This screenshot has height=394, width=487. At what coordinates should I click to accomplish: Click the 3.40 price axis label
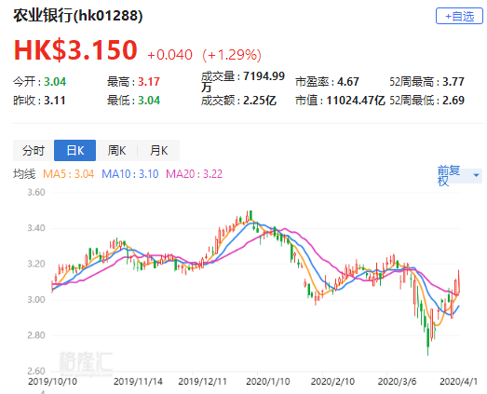click(x=36, y=228)
